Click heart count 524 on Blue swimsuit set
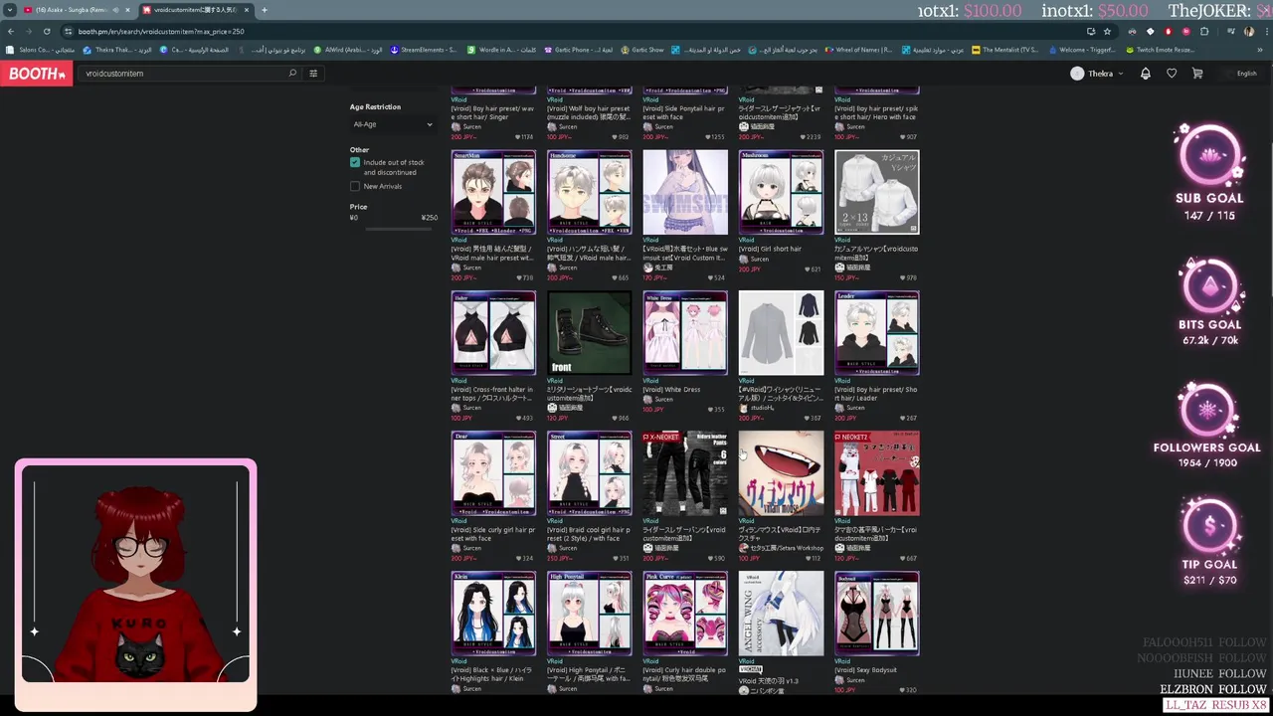This screenshot has height=716, width=1273. (717, 277)
